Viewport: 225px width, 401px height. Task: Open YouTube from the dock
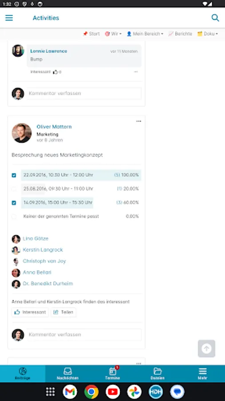click(113, 392)
